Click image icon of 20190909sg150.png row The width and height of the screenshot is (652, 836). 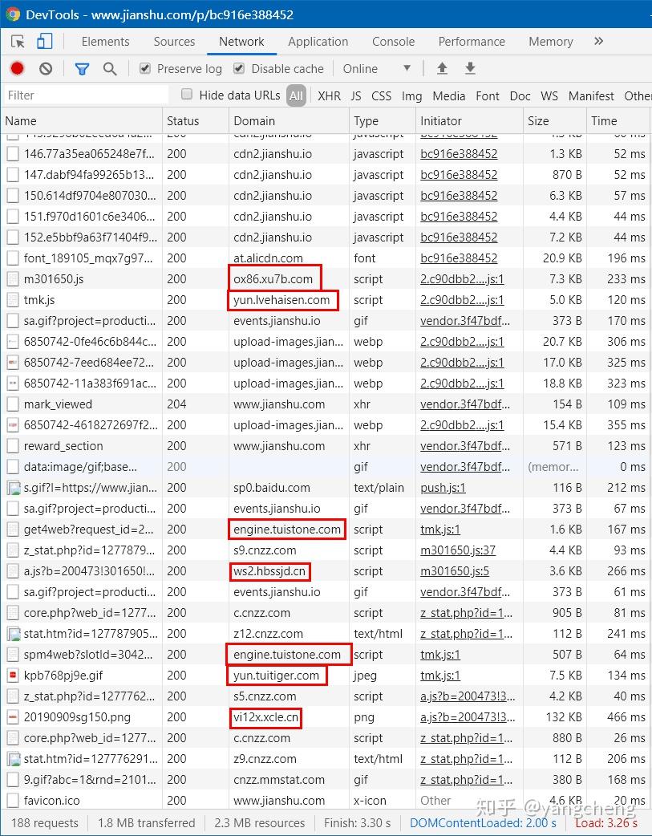pos(13,717)
